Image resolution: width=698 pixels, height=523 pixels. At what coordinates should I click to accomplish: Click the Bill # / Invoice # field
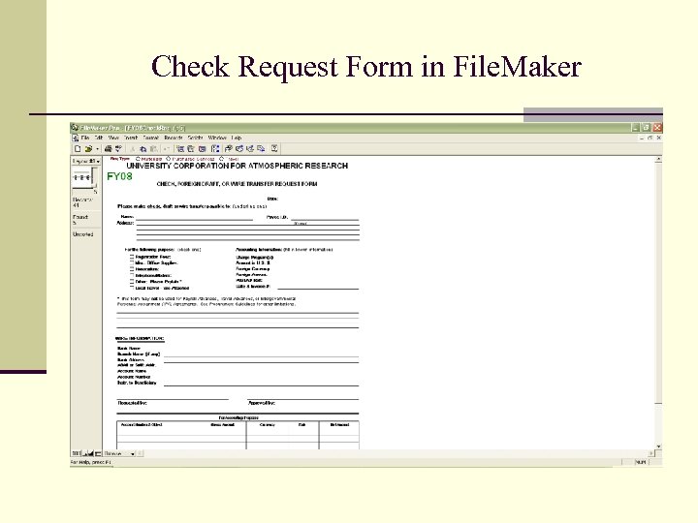coord(318,287)
